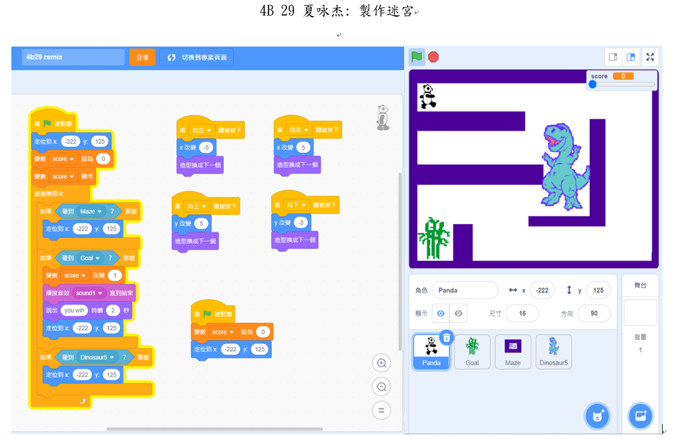Zoom out on the code workspace
674x439 pixels.
pos(381,387)
